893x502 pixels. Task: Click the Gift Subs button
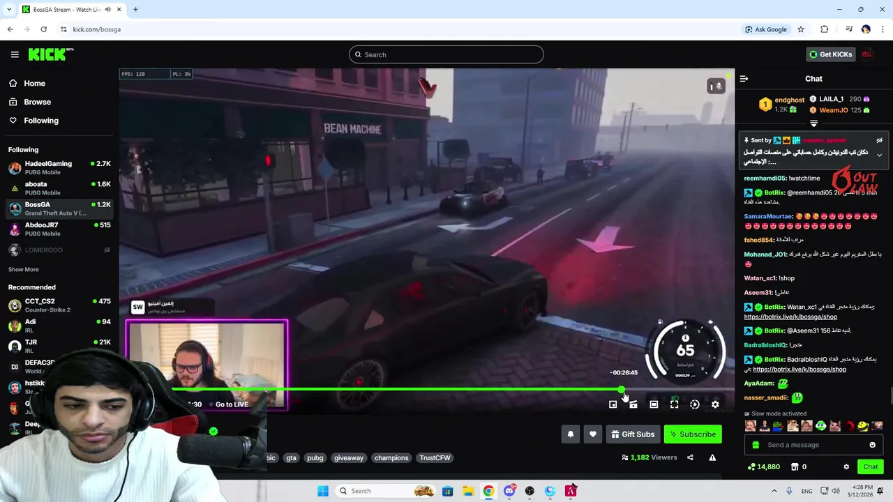[633, 434]
